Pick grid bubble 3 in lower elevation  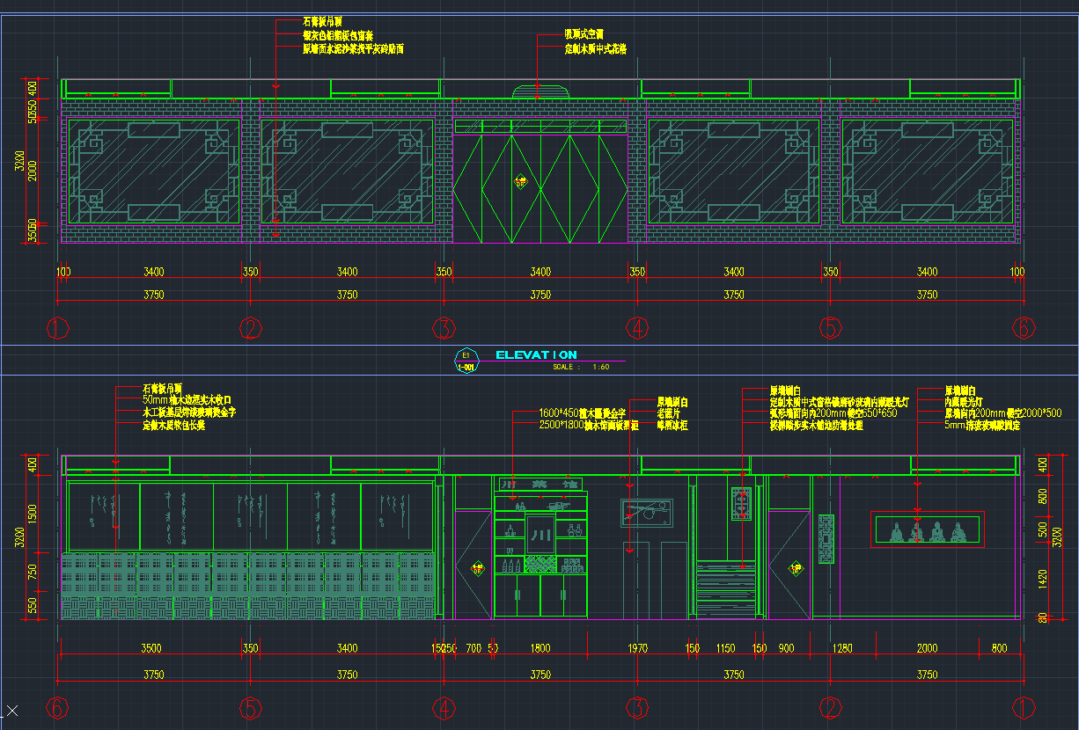pyautogui.click(x=637, y=707)
